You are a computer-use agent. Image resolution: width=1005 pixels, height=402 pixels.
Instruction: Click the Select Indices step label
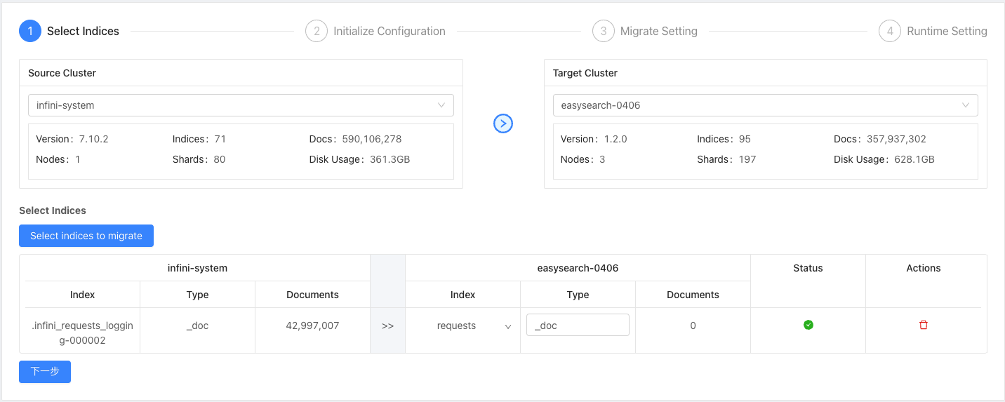click(83, 31)
